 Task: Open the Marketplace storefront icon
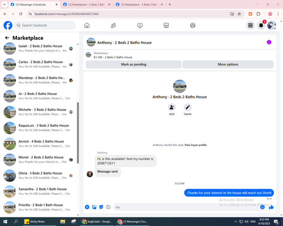(166, 25)
